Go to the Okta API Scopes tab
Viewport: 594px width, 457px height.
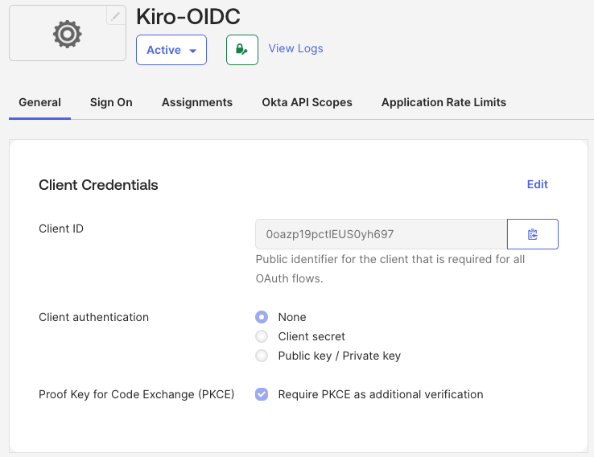click(x=307, y=102)
